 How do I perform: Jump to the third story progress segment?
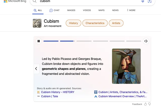click(84, 41)
